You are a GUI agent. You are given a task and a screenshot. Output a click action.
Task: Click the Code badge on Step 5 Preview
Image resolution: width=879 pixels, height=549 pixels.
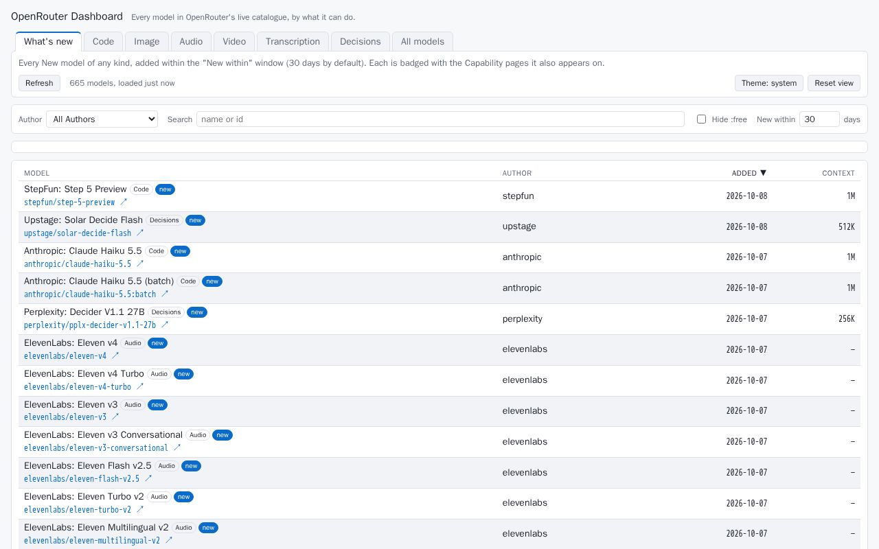[x=141, y=189]
